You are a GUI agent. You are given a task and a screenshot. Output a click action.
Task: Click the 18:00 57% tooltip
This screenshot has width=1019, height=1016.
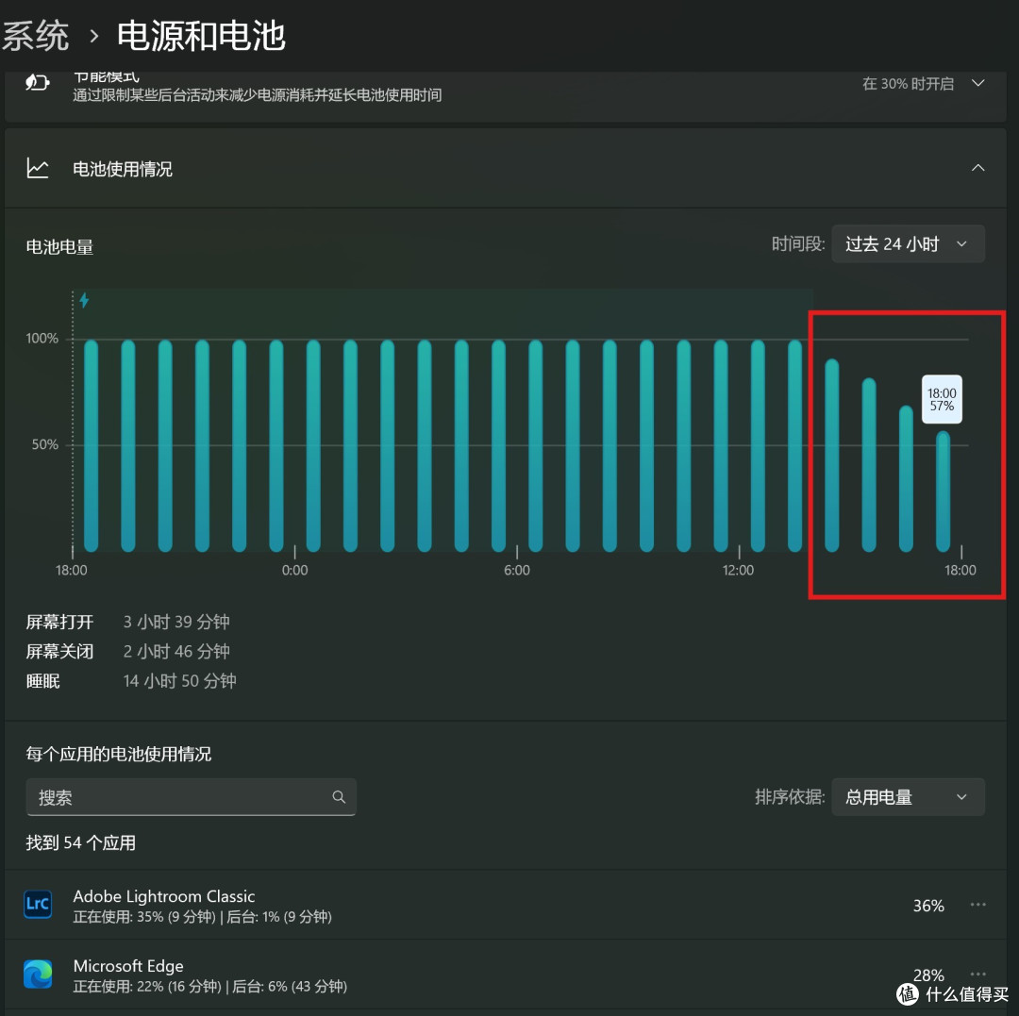[942, 400]
